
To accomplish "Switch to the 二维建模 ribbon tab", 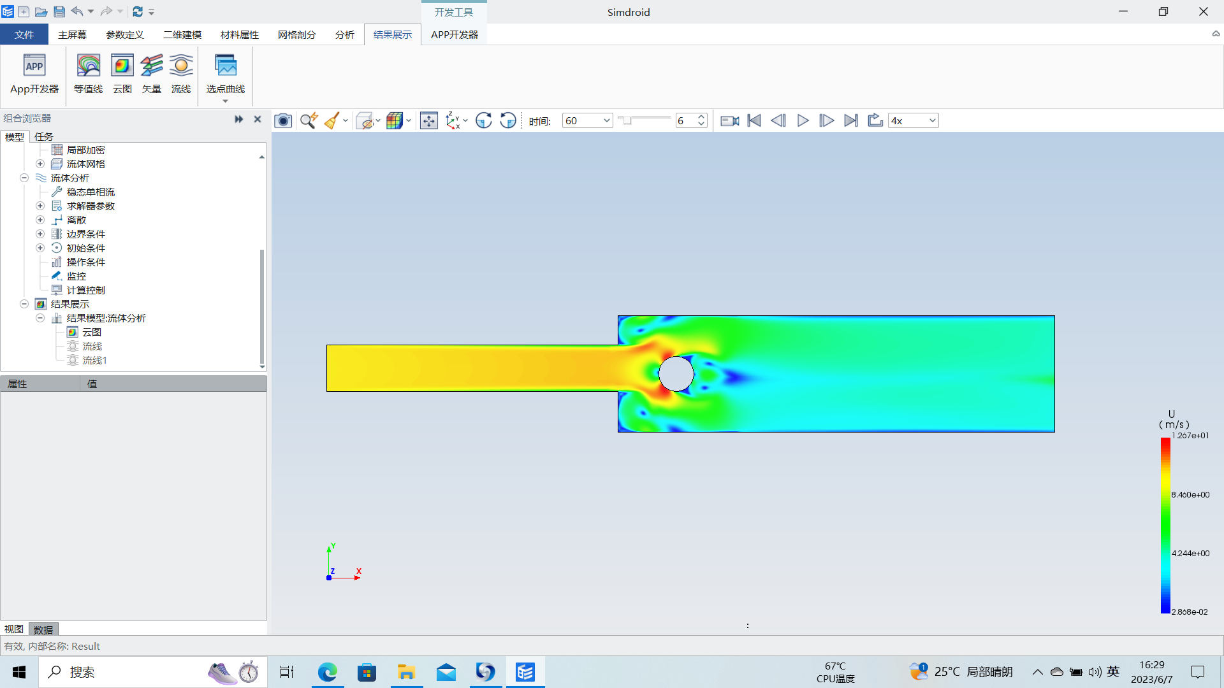I will (x=182, y=34).
